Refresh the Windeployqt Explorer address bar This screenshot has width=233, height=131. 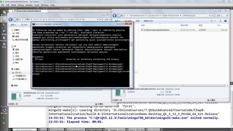[213, 16]
